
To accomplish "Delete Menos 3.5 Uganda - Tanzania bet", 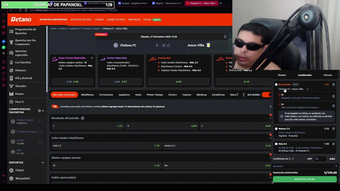I will click(x=334, y=129).
